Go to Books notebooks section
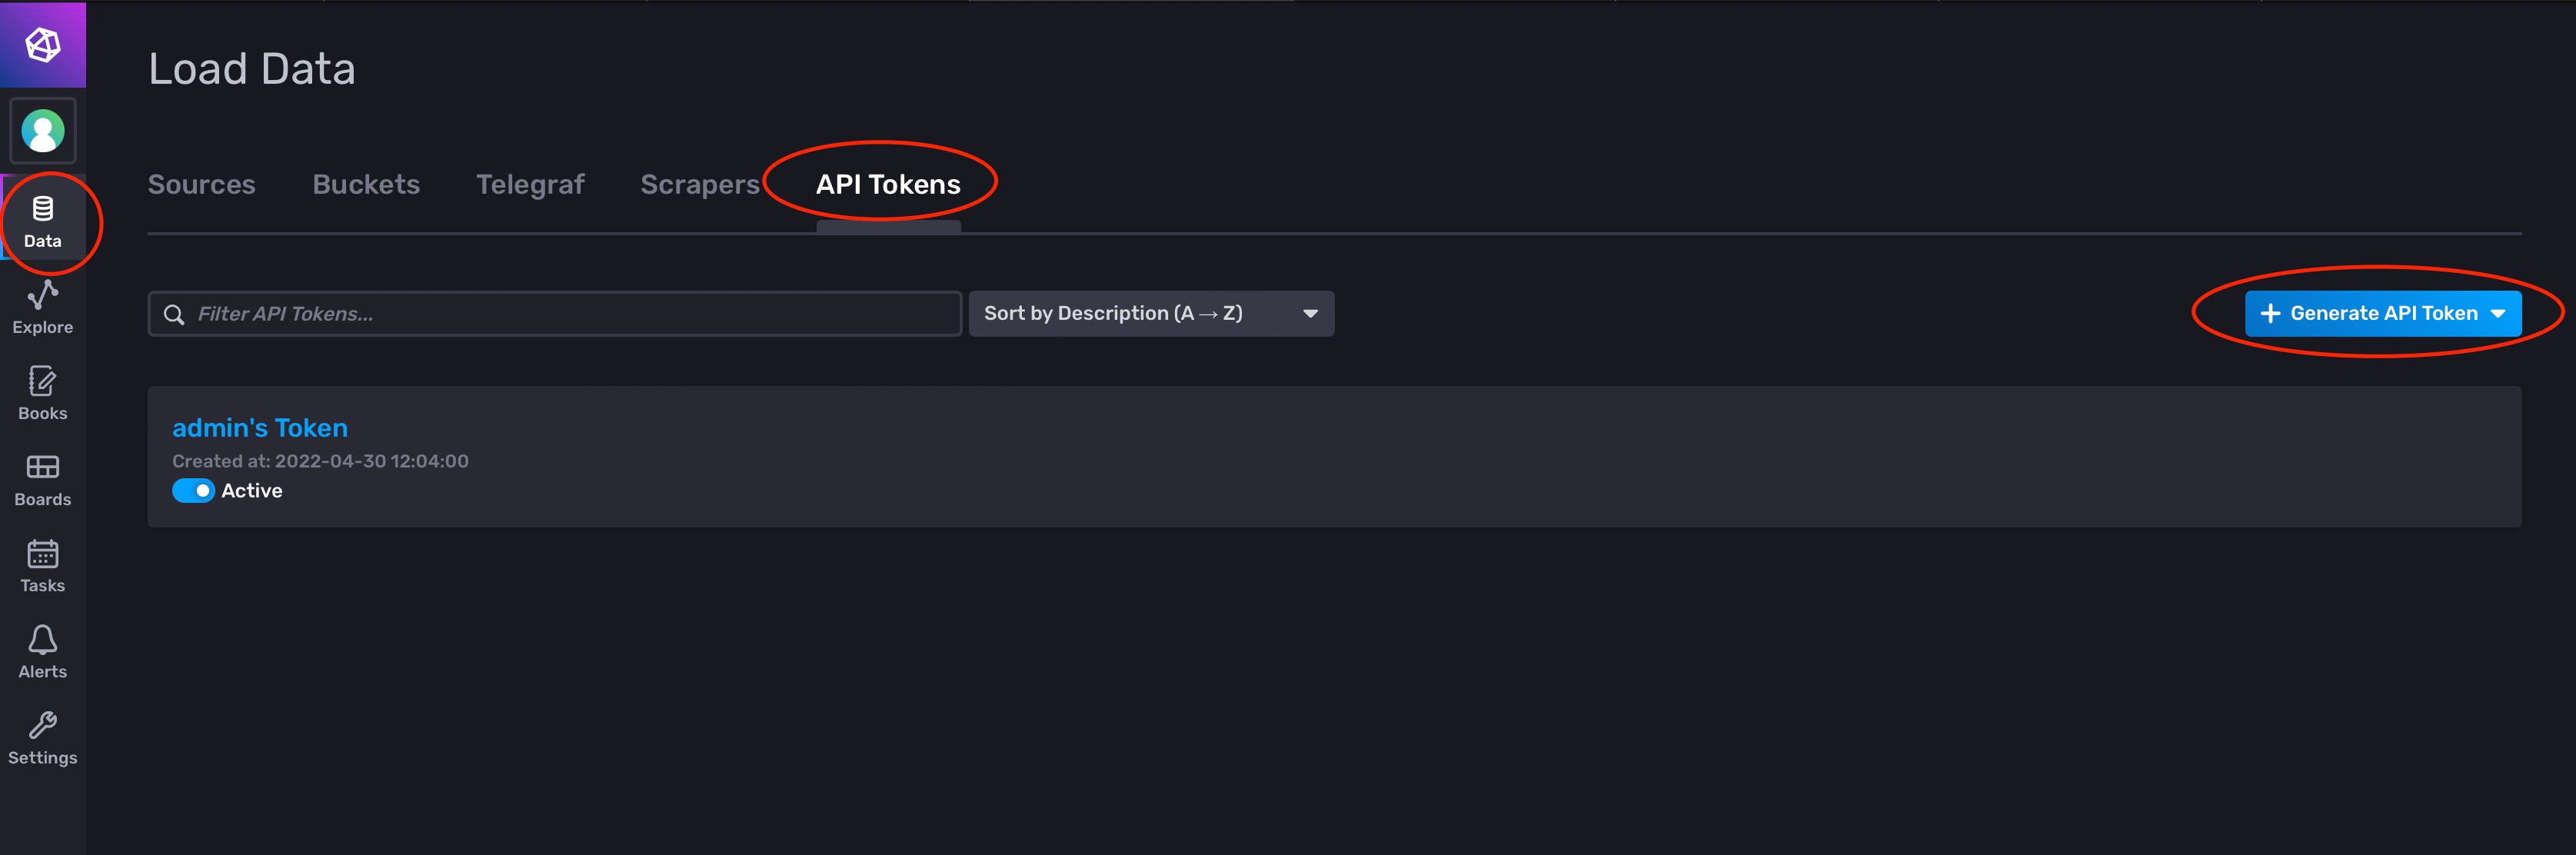Image resolution: width=2576 pixels, height=855 pixels. (x=43, y=393)
